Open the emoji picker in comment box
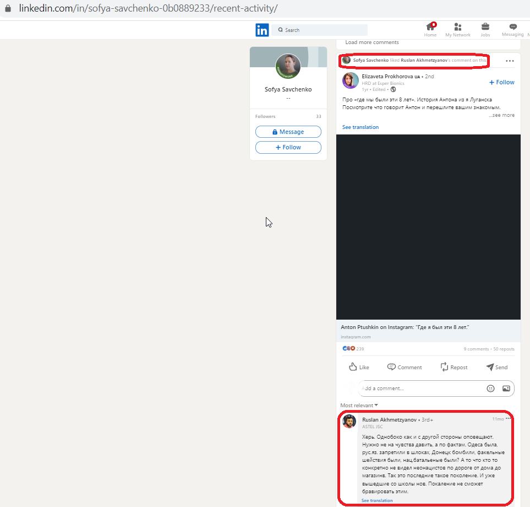The height and width of the screenshot is (507, 530). [490, 389]
